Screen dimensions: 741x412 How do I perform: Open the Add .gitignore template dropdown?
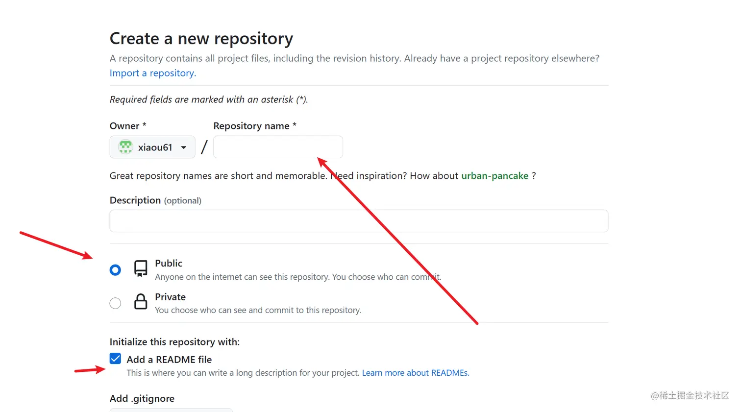coord(171,410)
